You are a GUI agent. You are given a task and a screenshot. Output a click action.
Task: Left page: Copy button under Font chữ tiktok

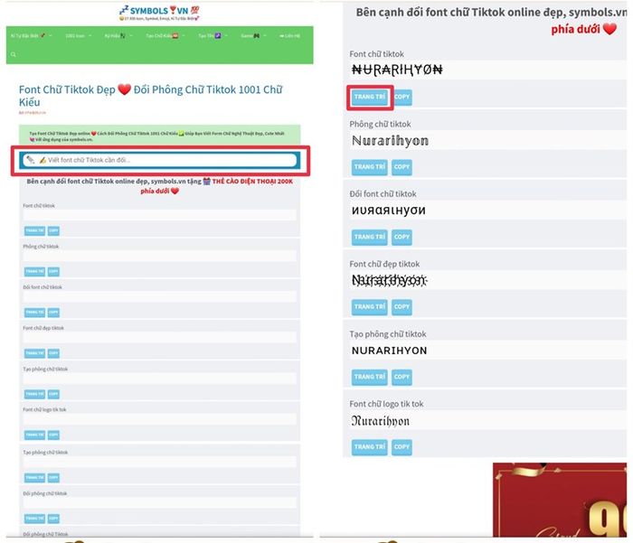click(x=53, y=230)
